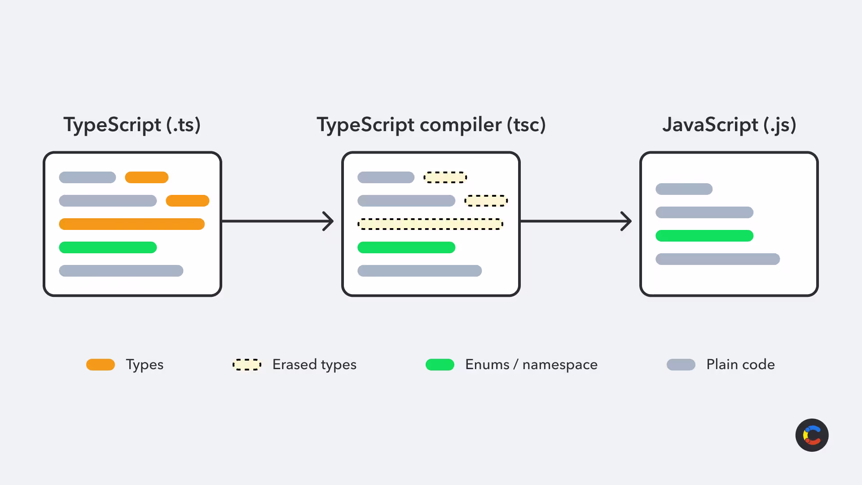Click the dashed Erased types legend swatch

[247, 365]
